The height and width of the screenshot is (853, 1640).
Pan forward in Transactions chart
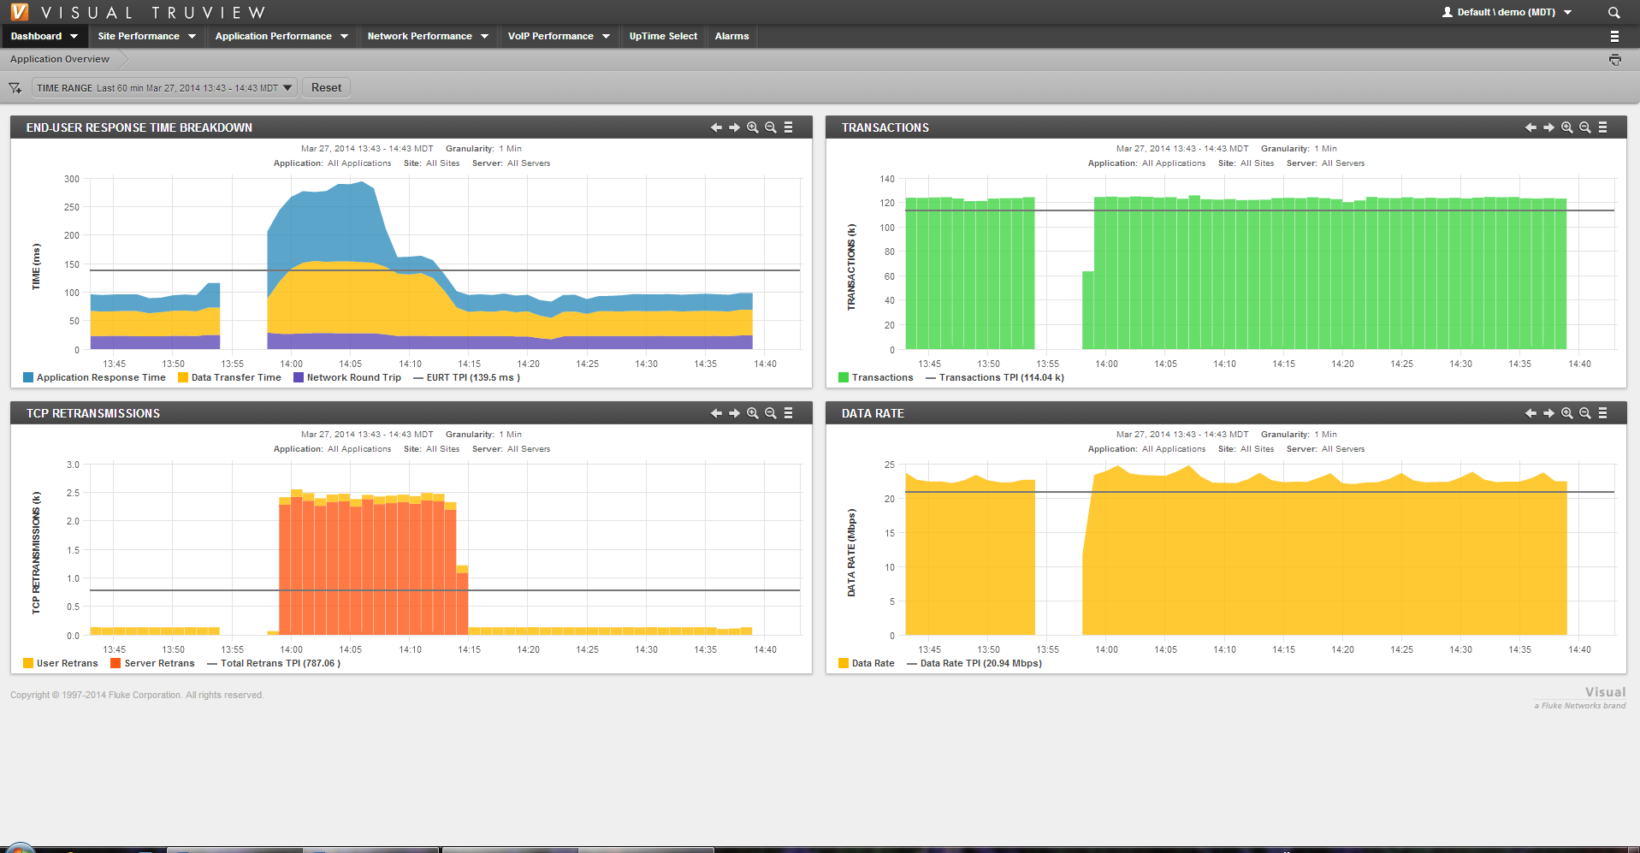coord(1548,127)
